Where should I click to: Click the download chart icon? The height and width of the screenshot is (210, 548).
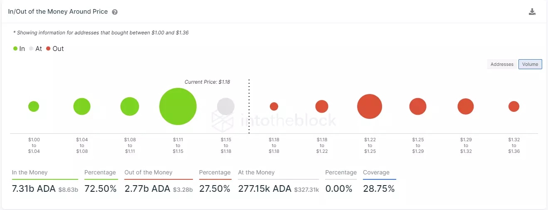[532, 12]
